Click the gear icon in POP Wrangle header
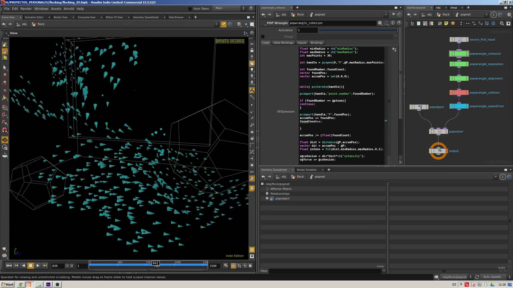The height and width of the screenshot is (288, 513). coord(380,23)
